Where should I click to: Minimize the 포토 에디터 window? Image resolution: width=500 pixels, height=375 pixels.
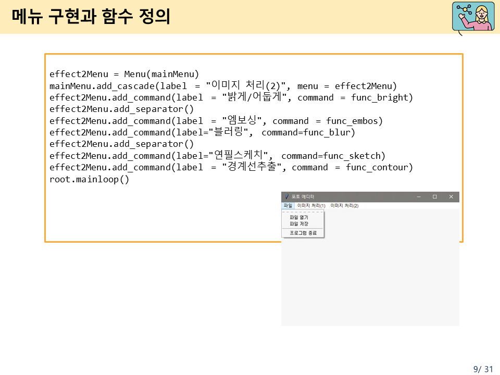click(x=419, y=197)
